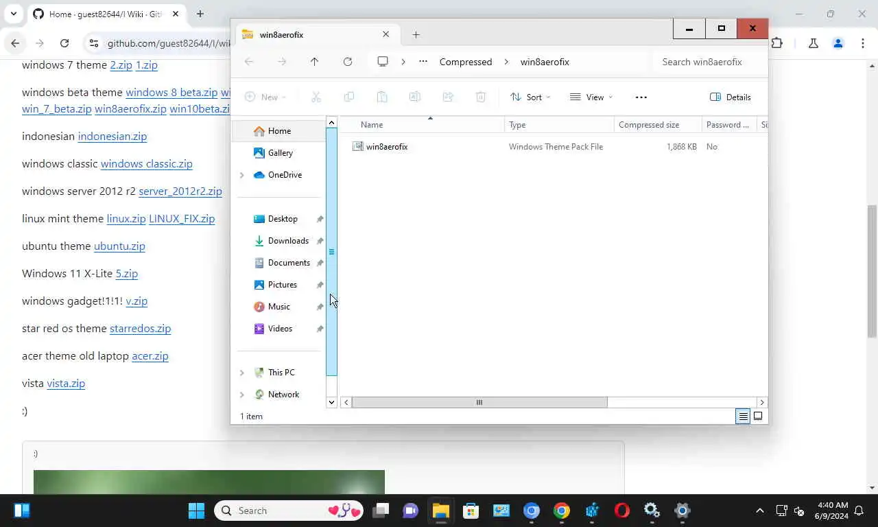Image resolution: width=878 pixels, height=527 pixels.
Task: Open Chrome Labs flask icon
Action: (x=813, y=43)
